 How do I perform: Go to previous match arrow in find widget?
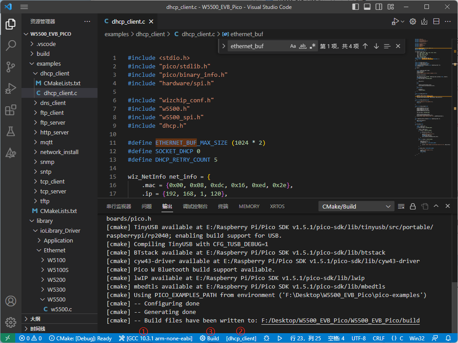365,46
